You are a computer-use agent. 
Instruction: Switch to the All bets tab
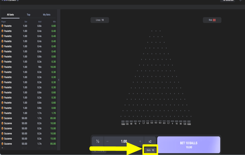pos(10,15)
